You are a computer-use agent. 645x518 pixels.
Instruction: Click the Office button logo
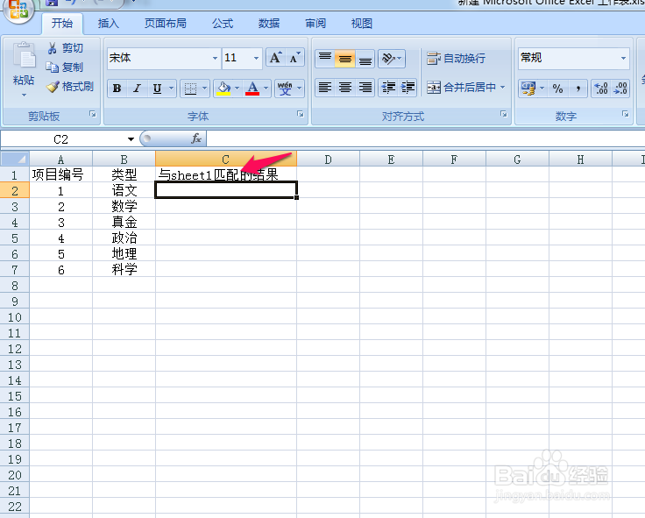[18, 9]
